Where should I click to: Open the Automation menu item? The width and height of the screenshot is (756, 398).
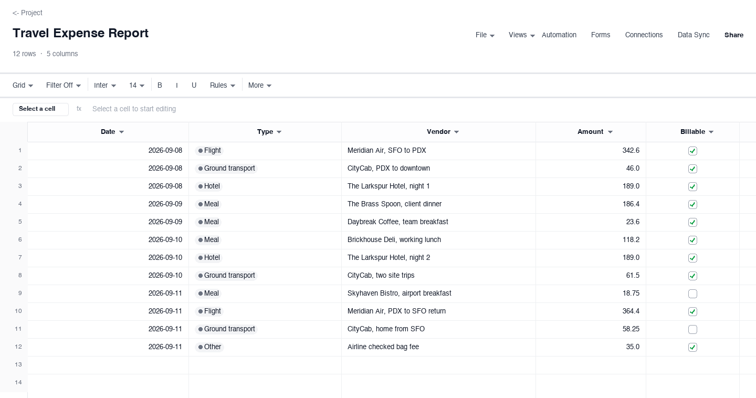point(559,35)
